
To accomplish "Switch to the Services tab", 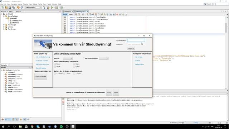I will coord(19,12).
